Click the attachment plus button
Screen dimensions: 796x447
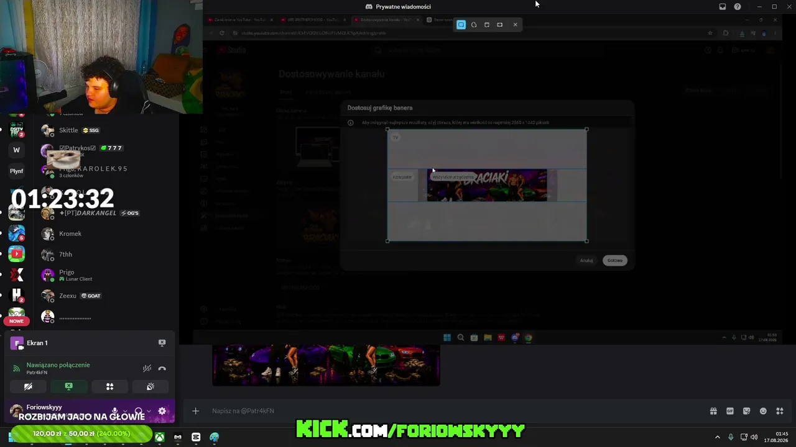195,411
